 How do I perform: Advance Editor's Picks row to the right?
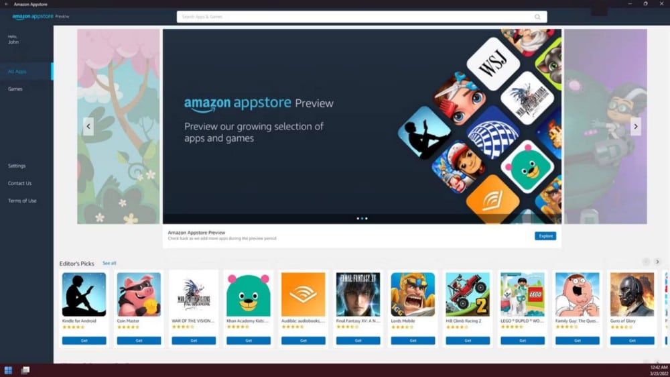pos(657,262)
